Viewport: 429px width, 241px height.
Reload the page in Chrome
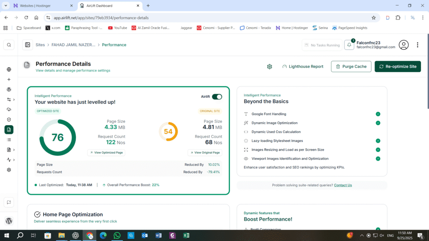[x=26, y=18]
